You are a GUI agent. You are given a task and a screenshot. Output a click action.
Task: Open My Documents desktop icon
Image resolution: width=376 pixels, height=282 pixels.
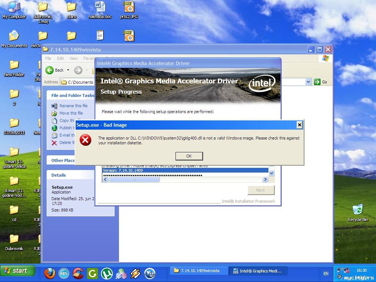click(14, 39)
